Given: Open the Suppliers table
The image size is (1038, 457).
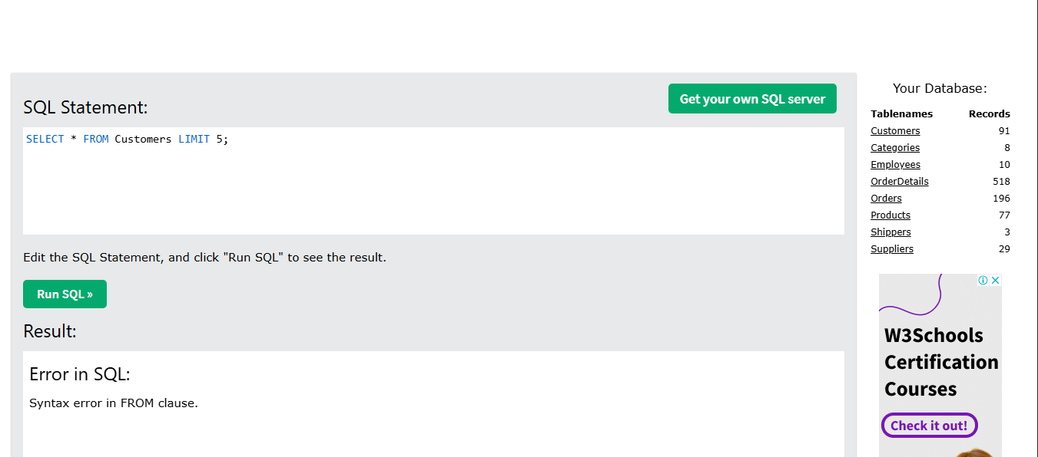Looking at the screenshot, I should pyautogui.click(x=892, y=249).
